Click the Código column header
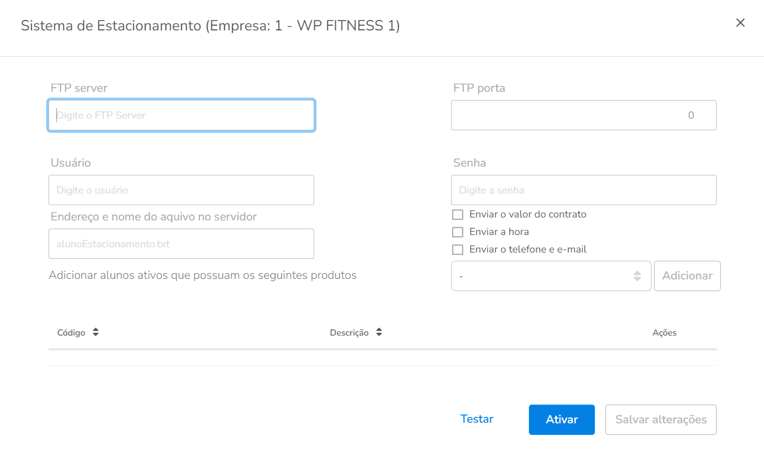This screenshot has height=449, width=764. pos(71,333)
